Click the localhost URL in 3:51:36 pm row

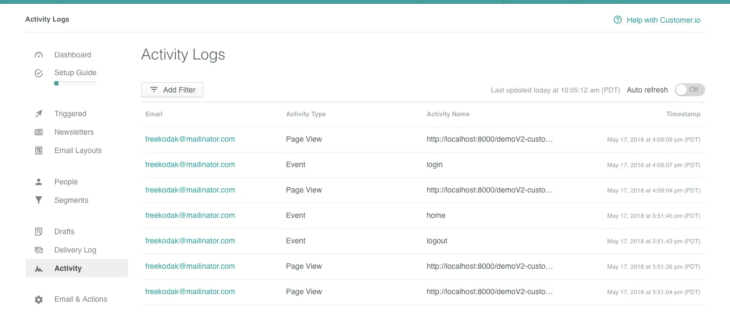pyautogui.click(x=490, y=267)
